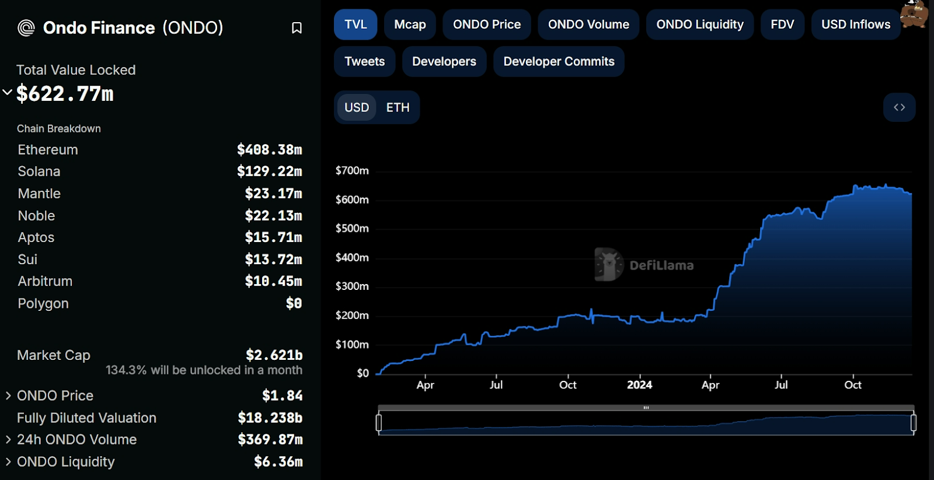Click the top grip of the time range selector
The height and width of the screenshot is (480, 934).
[x=646, y=408]
